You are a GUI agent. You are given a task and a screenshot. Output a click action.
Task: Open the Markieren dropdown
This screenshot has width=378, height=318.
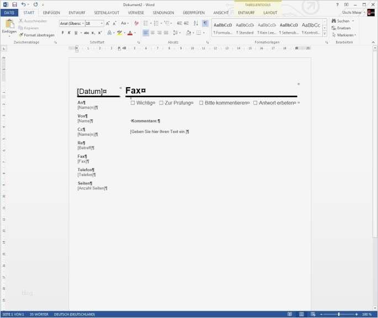344,35
